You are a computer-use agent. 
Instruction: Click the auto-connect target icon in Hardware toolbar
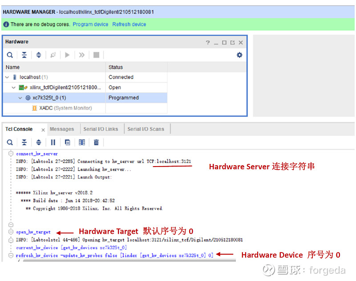53,55
